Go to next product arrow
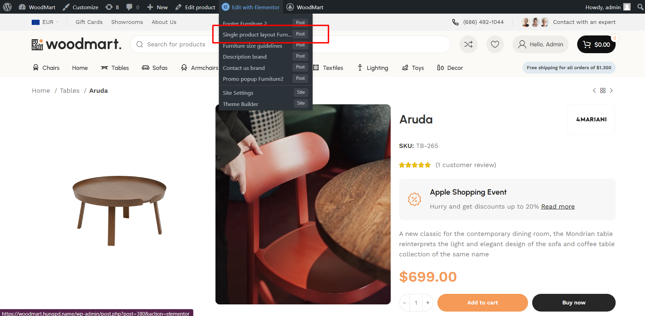 point(611,90)
